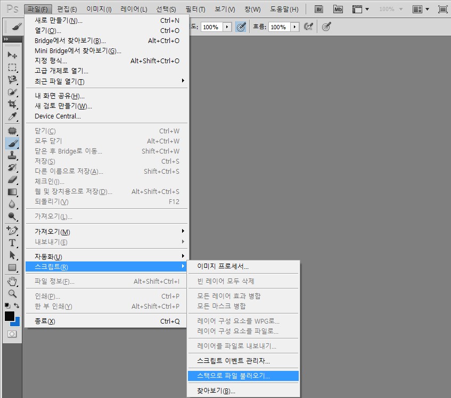Choose 새로 만들기(N)... from File menu
This screenshot has height=398, width=451.
[x=106, y=20]
